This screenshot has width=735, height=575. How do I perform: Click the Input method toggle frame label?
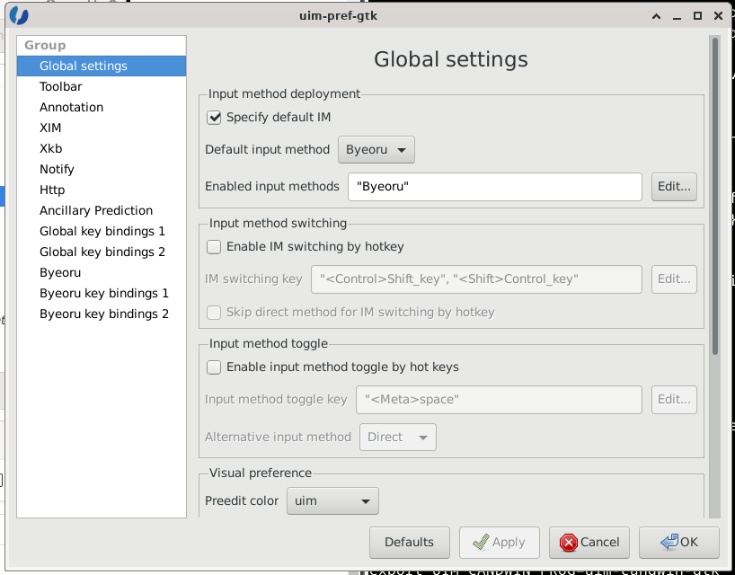(x=268, y=343)
